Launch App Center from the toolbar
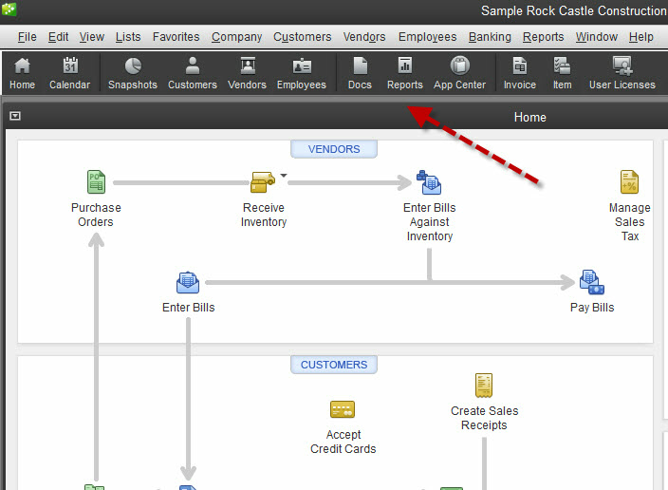Image resolution: width=668 pixels, height=490 pixels. 459,73
